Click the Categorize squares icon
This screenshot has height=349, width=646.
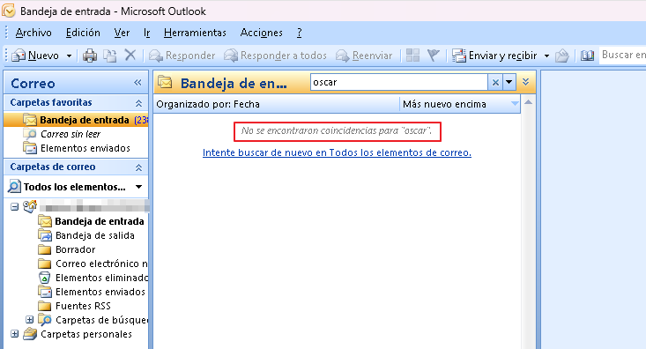(412, 55)
